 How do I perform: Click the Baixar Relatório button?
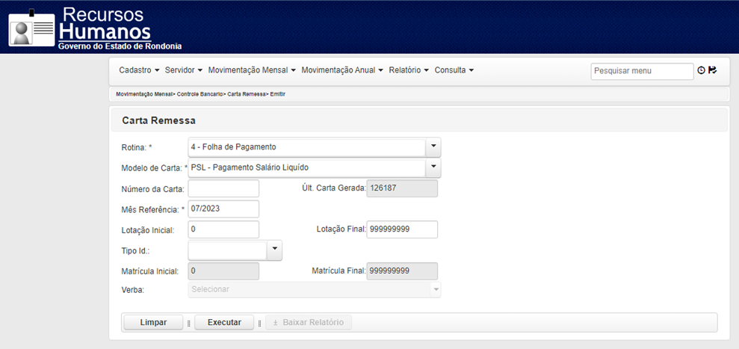(x=309, y=323)
